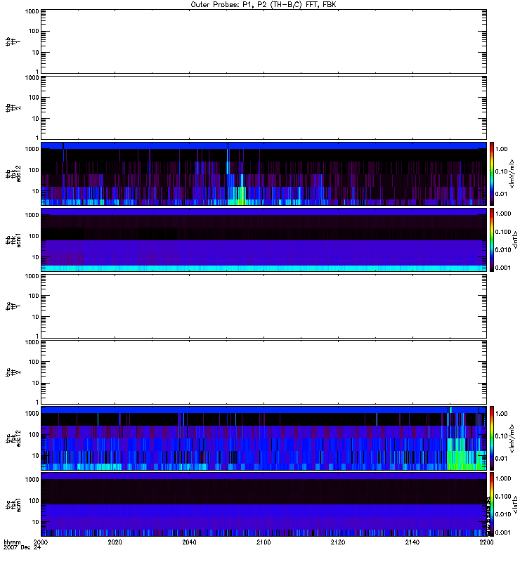Screen dimensions: 527x562
Task: Click the 0.001 value on thb scm1 color bar
Action: tap(503, 268)
